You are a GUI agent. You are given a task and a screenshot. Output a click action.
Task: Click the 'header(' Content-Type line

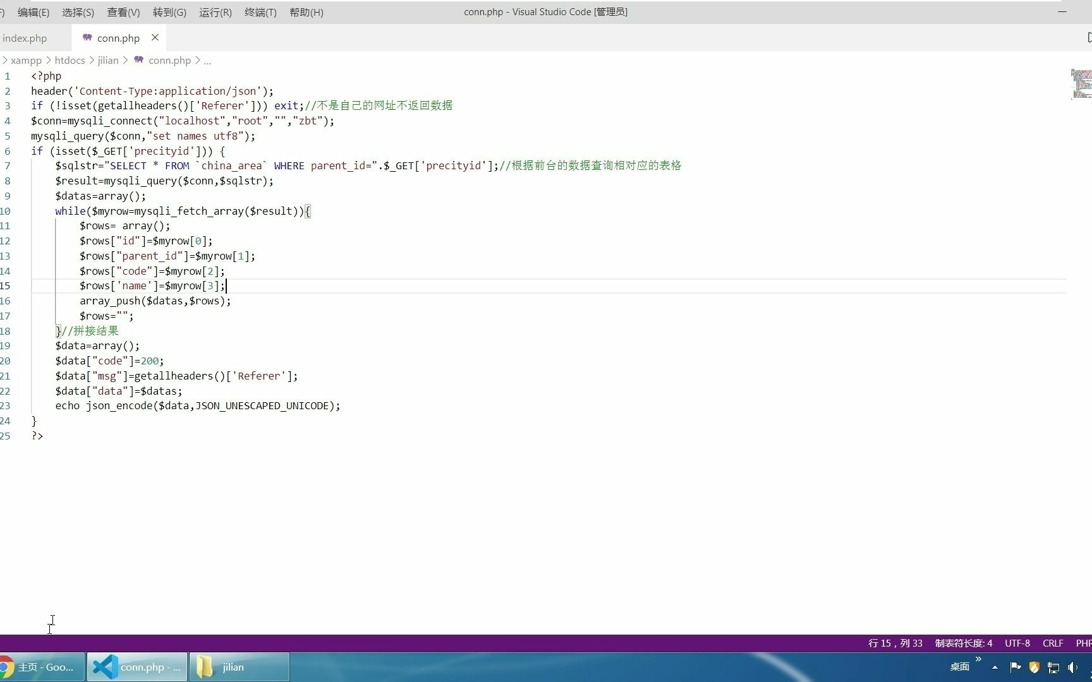[x=152, y=91]
